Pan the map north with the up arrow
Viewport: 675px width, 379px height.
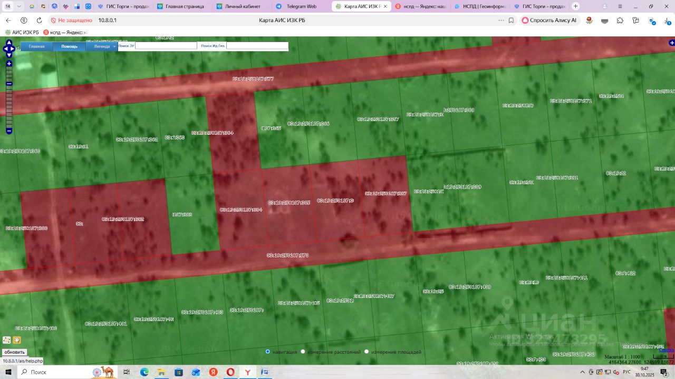pos(9,42)
